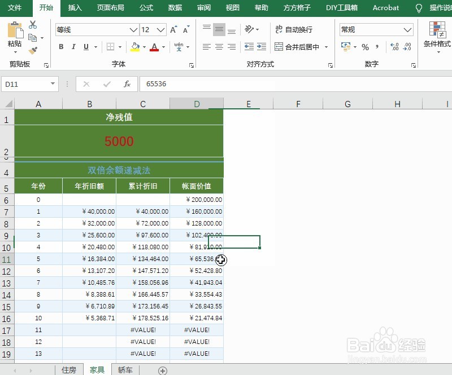This screenshot has height=375, width=452.
Task: Expand merge and center options arrow
Action: click(326, 47)
